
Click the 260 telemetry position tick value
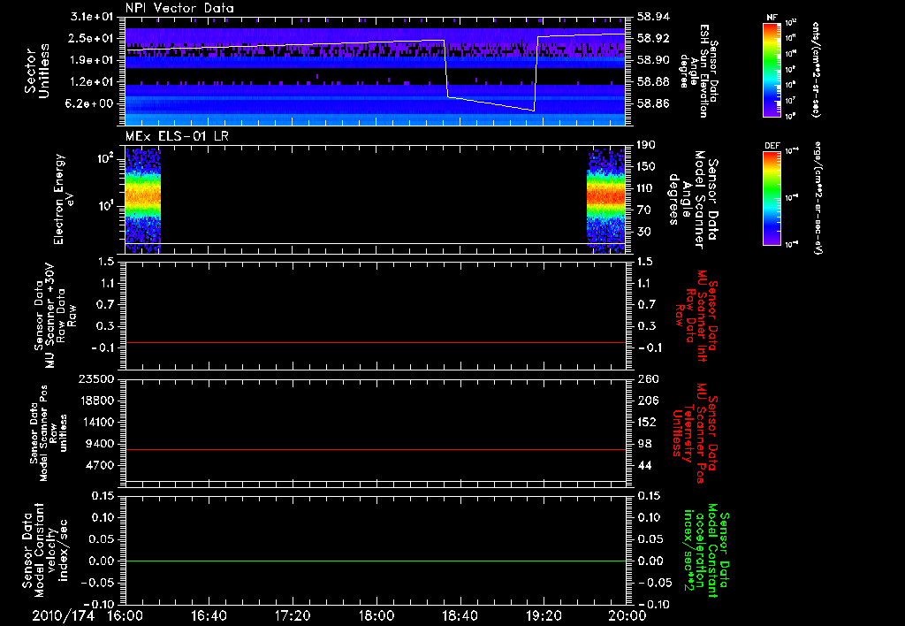click(647, 378)
